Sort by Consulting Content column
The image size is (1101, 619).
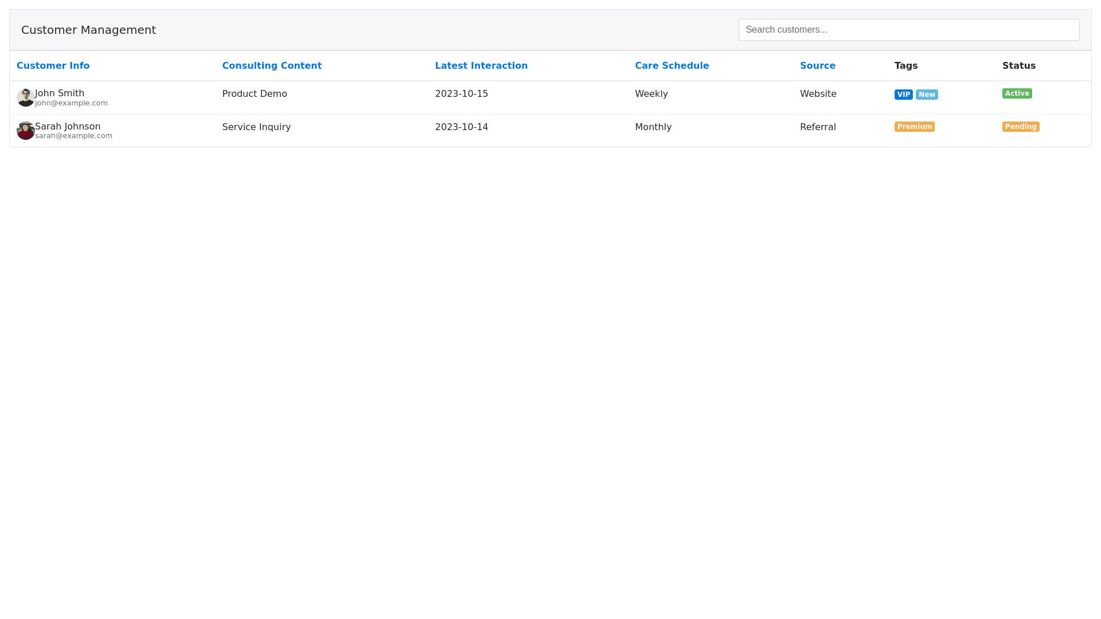point(272,65)
